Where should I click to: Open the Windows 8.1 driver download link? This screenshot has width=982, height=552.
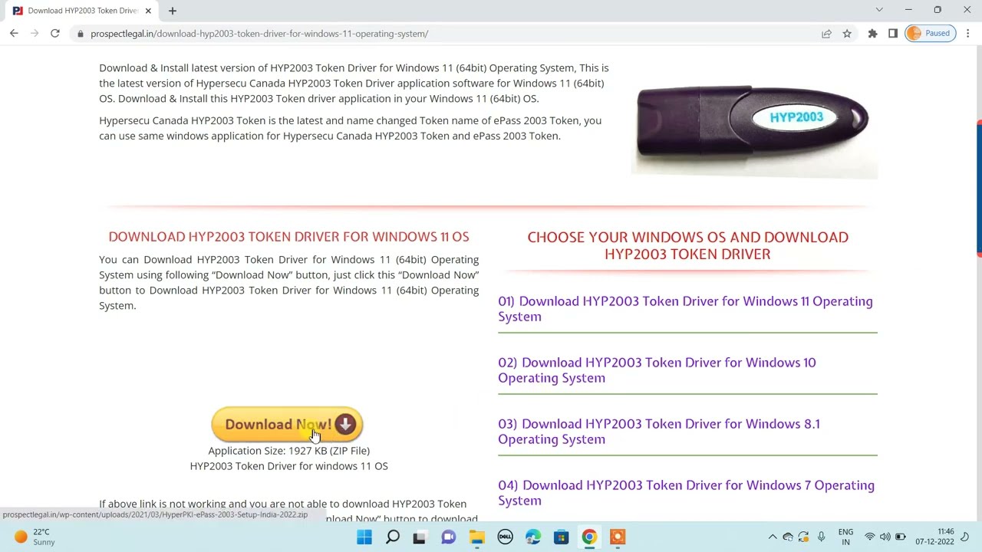[x=659, y=432]
